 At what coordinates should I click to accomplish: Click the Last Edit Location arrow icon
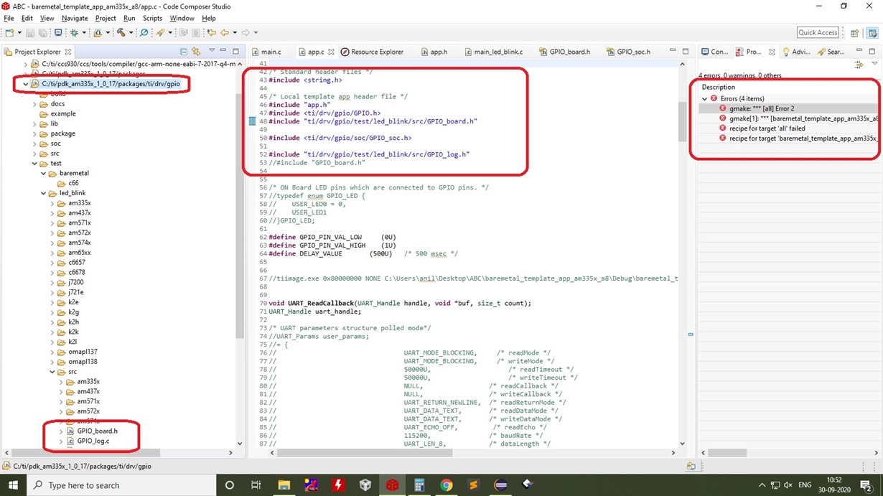(211, 32)
